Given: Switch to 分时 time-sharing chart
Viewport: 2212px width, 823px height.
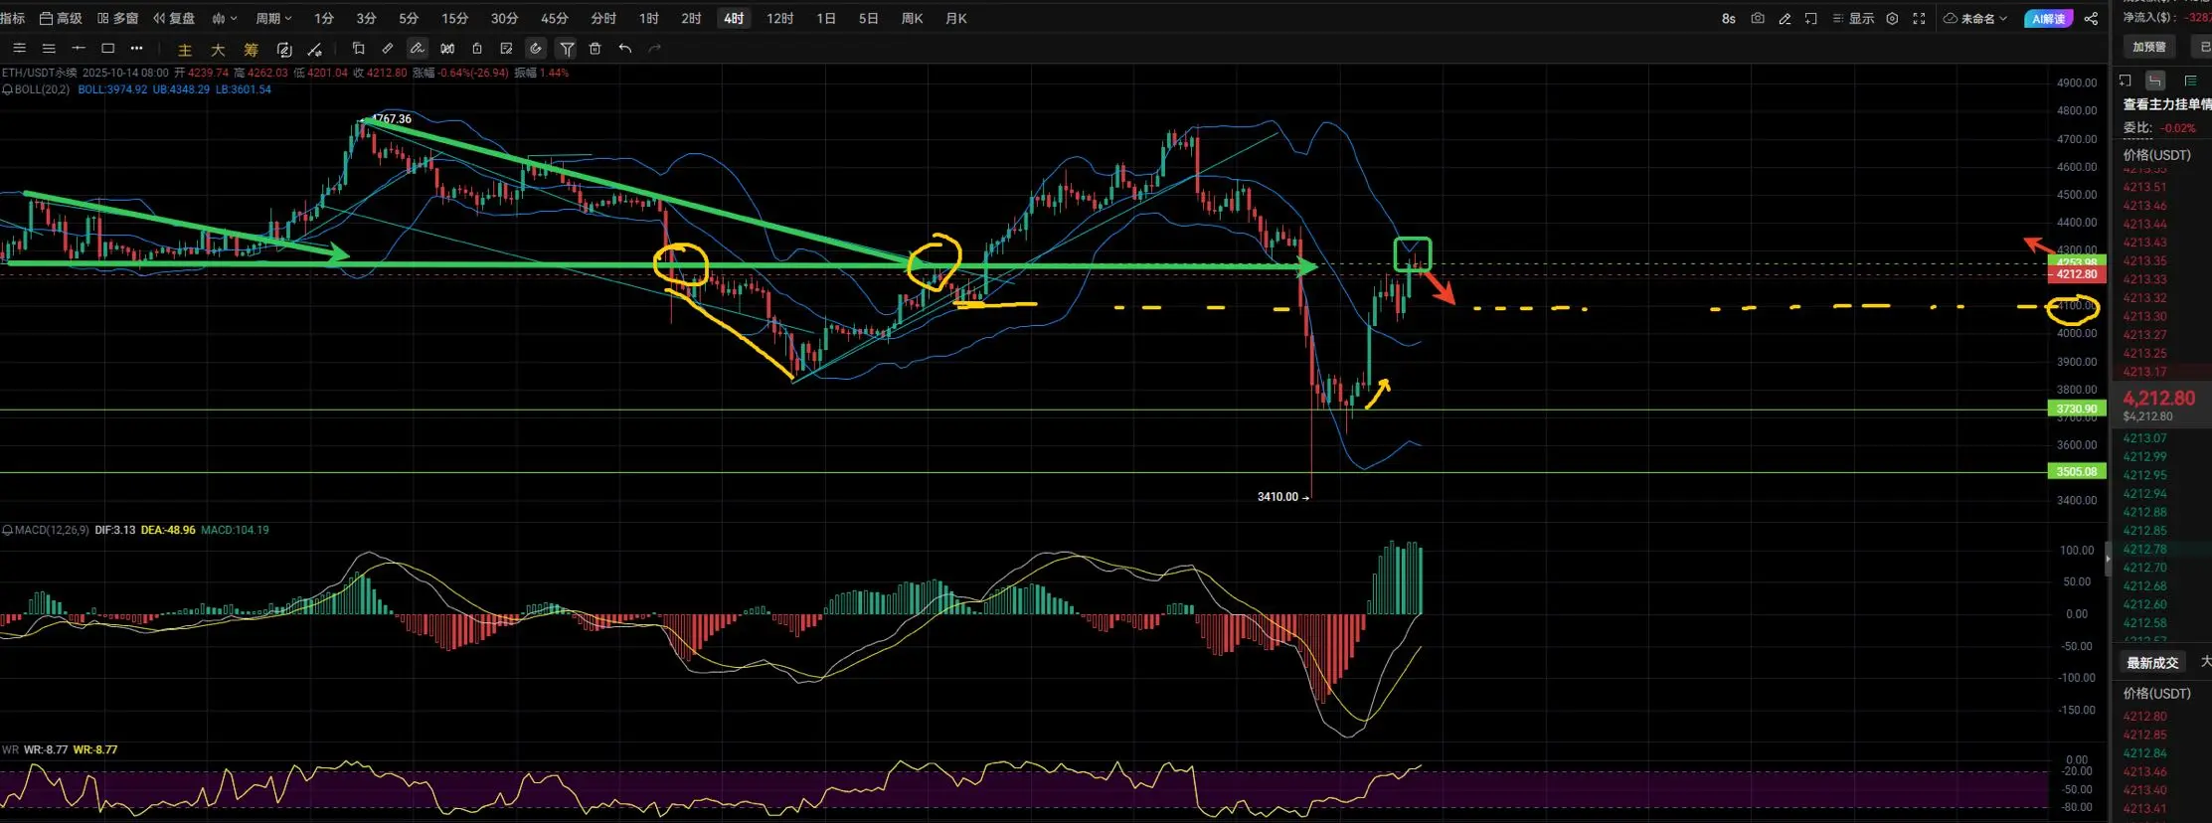Looking at the screenshot, I should tap(603, 18).
